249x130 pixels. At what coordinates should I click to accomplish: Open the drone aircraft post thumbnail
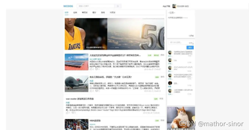click(x=77, y=84)
